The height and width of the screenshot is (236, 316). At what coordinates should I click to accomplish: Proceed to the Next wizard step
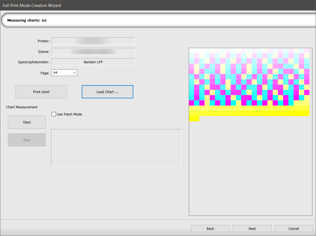[x=252, y=228]
